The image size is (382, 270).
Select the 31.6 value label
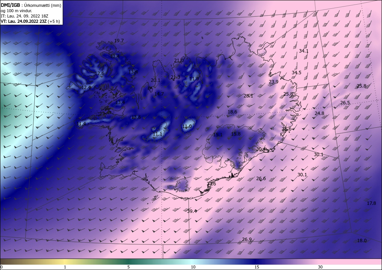click(x=286, y=129)
